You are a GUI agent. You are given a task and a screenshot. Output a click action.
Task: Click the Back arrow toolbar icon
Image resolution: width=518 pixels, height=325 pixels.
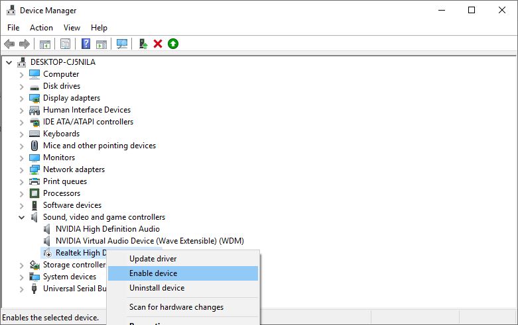pyautogui.click(x=9, y=44)
